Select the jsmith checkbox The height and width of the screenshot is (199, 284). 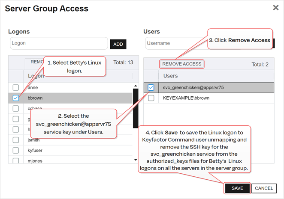(16, 140)
